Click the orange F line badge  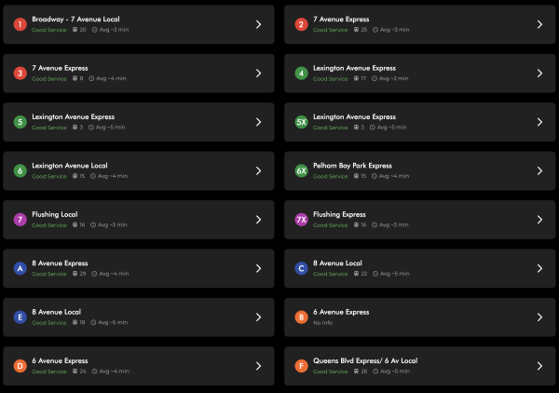301,366
